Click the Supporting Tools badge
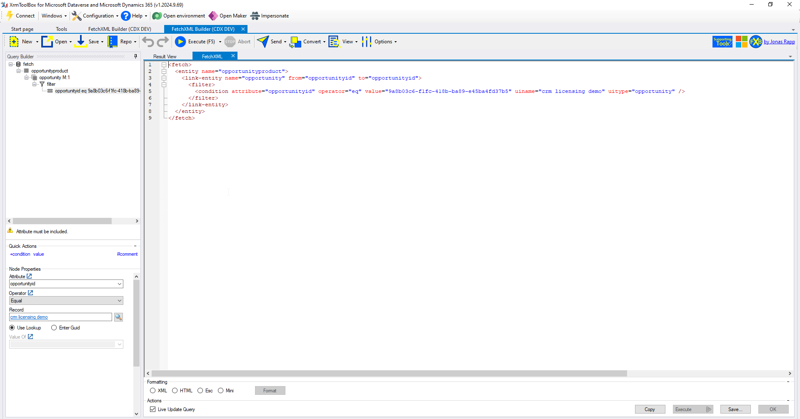The width and height of the screenshot is (800, 419). (722, 42)
